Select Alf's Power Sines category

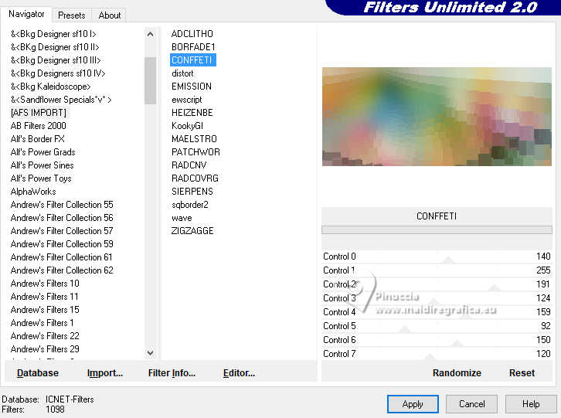point(42,165)
